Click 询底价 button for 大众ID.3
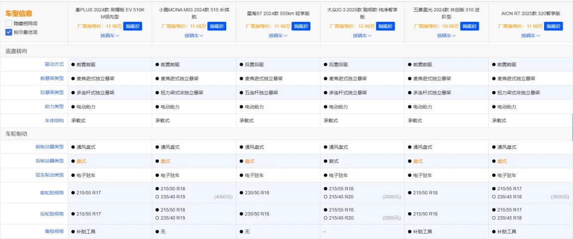Screen dimensions: 573x239 click(x=385, y=26)
